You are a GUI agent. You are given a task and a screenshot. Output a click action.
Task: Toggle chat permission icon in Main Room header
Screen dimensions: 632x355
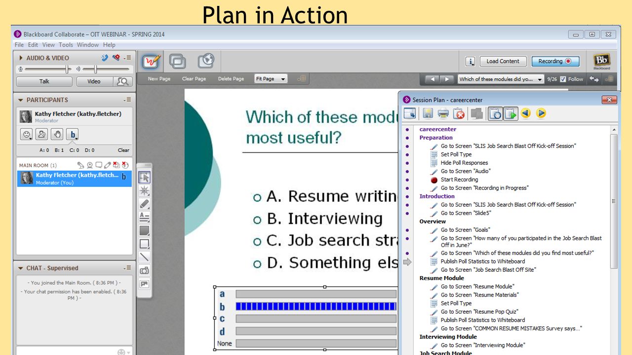coord(99,165)
